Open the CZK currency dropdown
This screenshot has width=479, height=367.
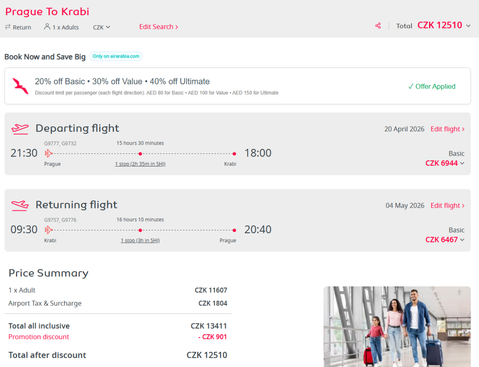point(101,27)
